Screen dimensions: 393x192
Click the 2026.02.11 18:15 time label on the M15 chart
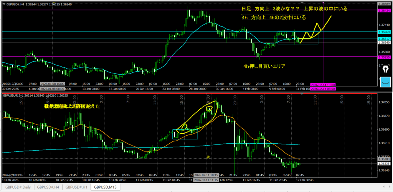(x=206, y=176)
